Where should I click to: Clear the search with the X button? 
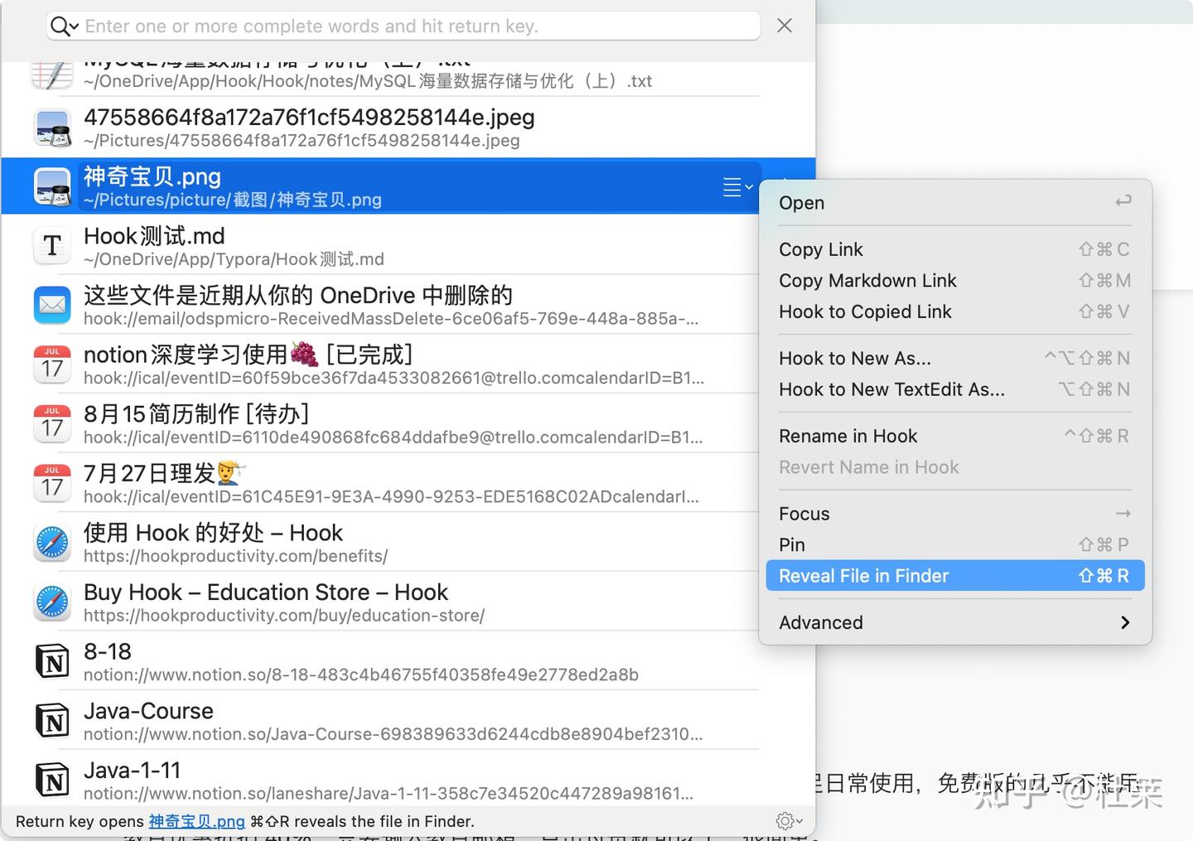click(784, 25)
